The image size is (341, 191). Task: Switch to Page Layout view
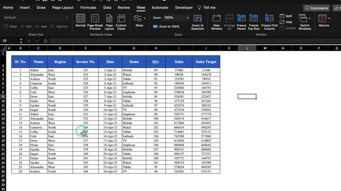click(x=109, y=22)
